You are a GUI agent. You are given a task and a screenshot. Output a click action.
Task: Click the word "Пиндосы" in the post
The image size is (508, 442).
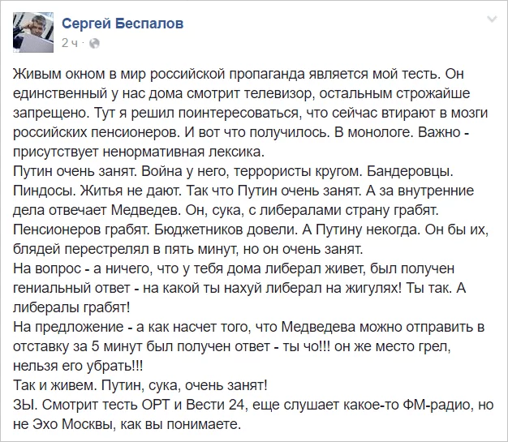(45, 191)
